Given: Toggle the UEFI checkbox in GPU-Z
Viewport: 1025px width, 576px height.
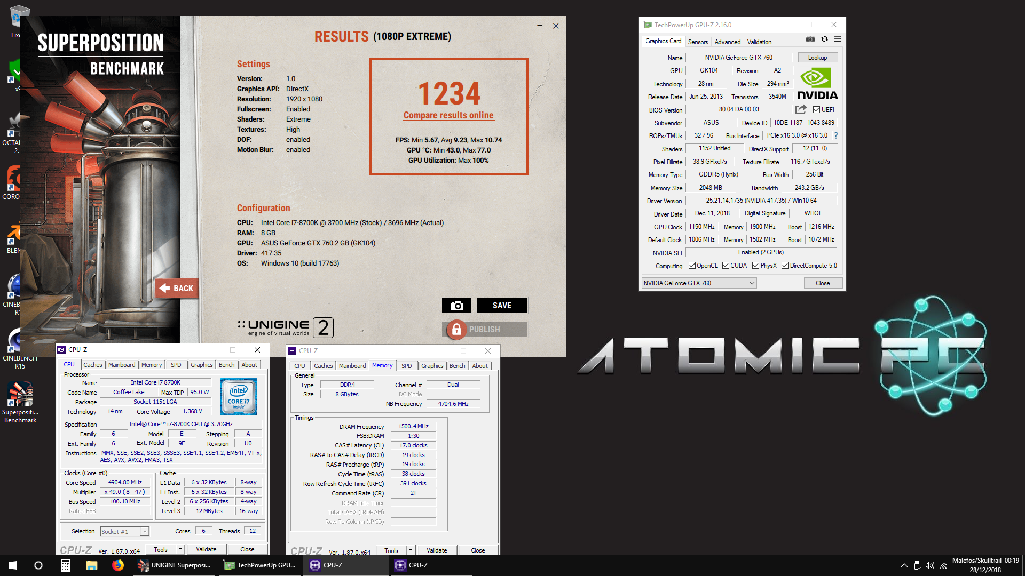Looking at the screenshot, I should tap(816, 110).
